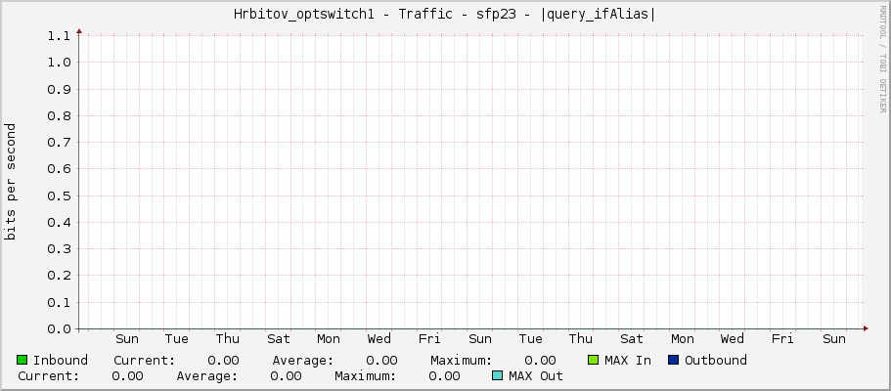Click the green Inbound legend swatch
Image resolution: width=891 pixels, height=391 pixels.
(22, 360)
